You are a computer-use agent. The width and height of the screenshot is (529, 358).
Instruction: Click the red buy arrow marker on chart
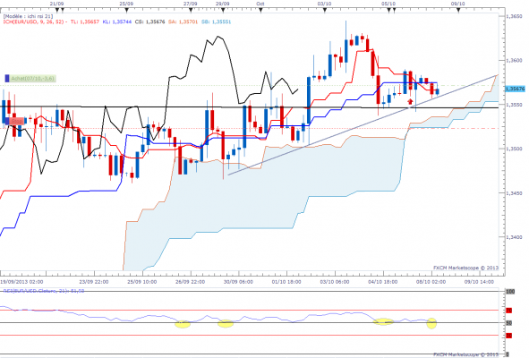pyautogui.click(x=410, y=101)
